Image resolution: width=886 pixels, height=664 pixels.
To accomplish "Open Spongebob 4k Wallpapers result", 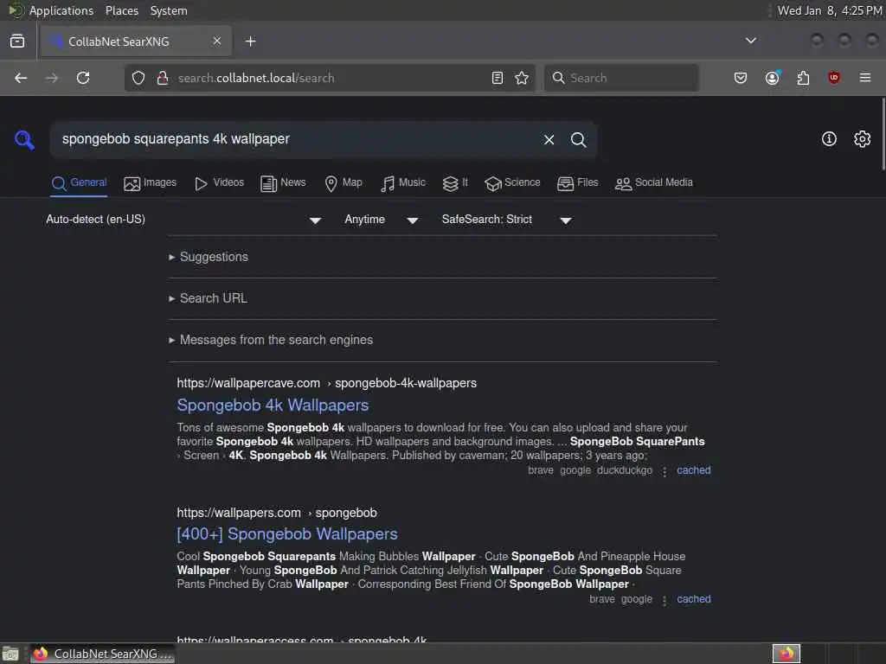I will (x=273, y=405).
